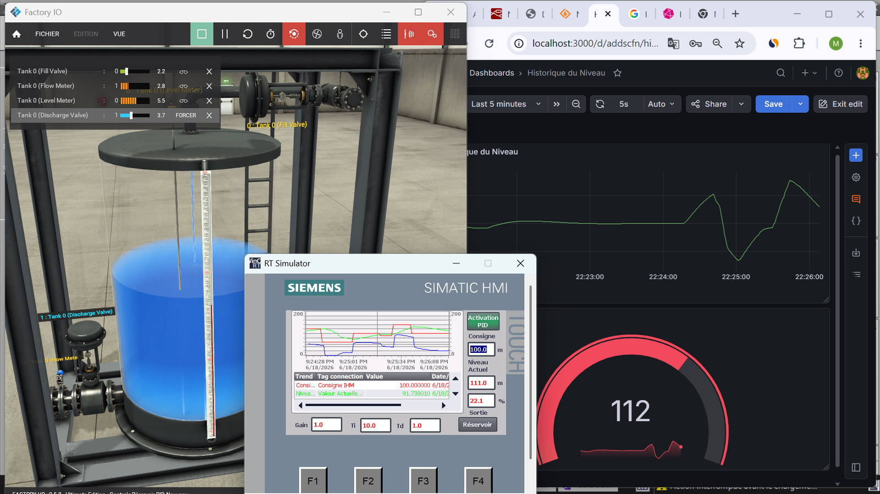
Task: Click the Td input field
Action: pyautogui.click(x=425, y=425)
